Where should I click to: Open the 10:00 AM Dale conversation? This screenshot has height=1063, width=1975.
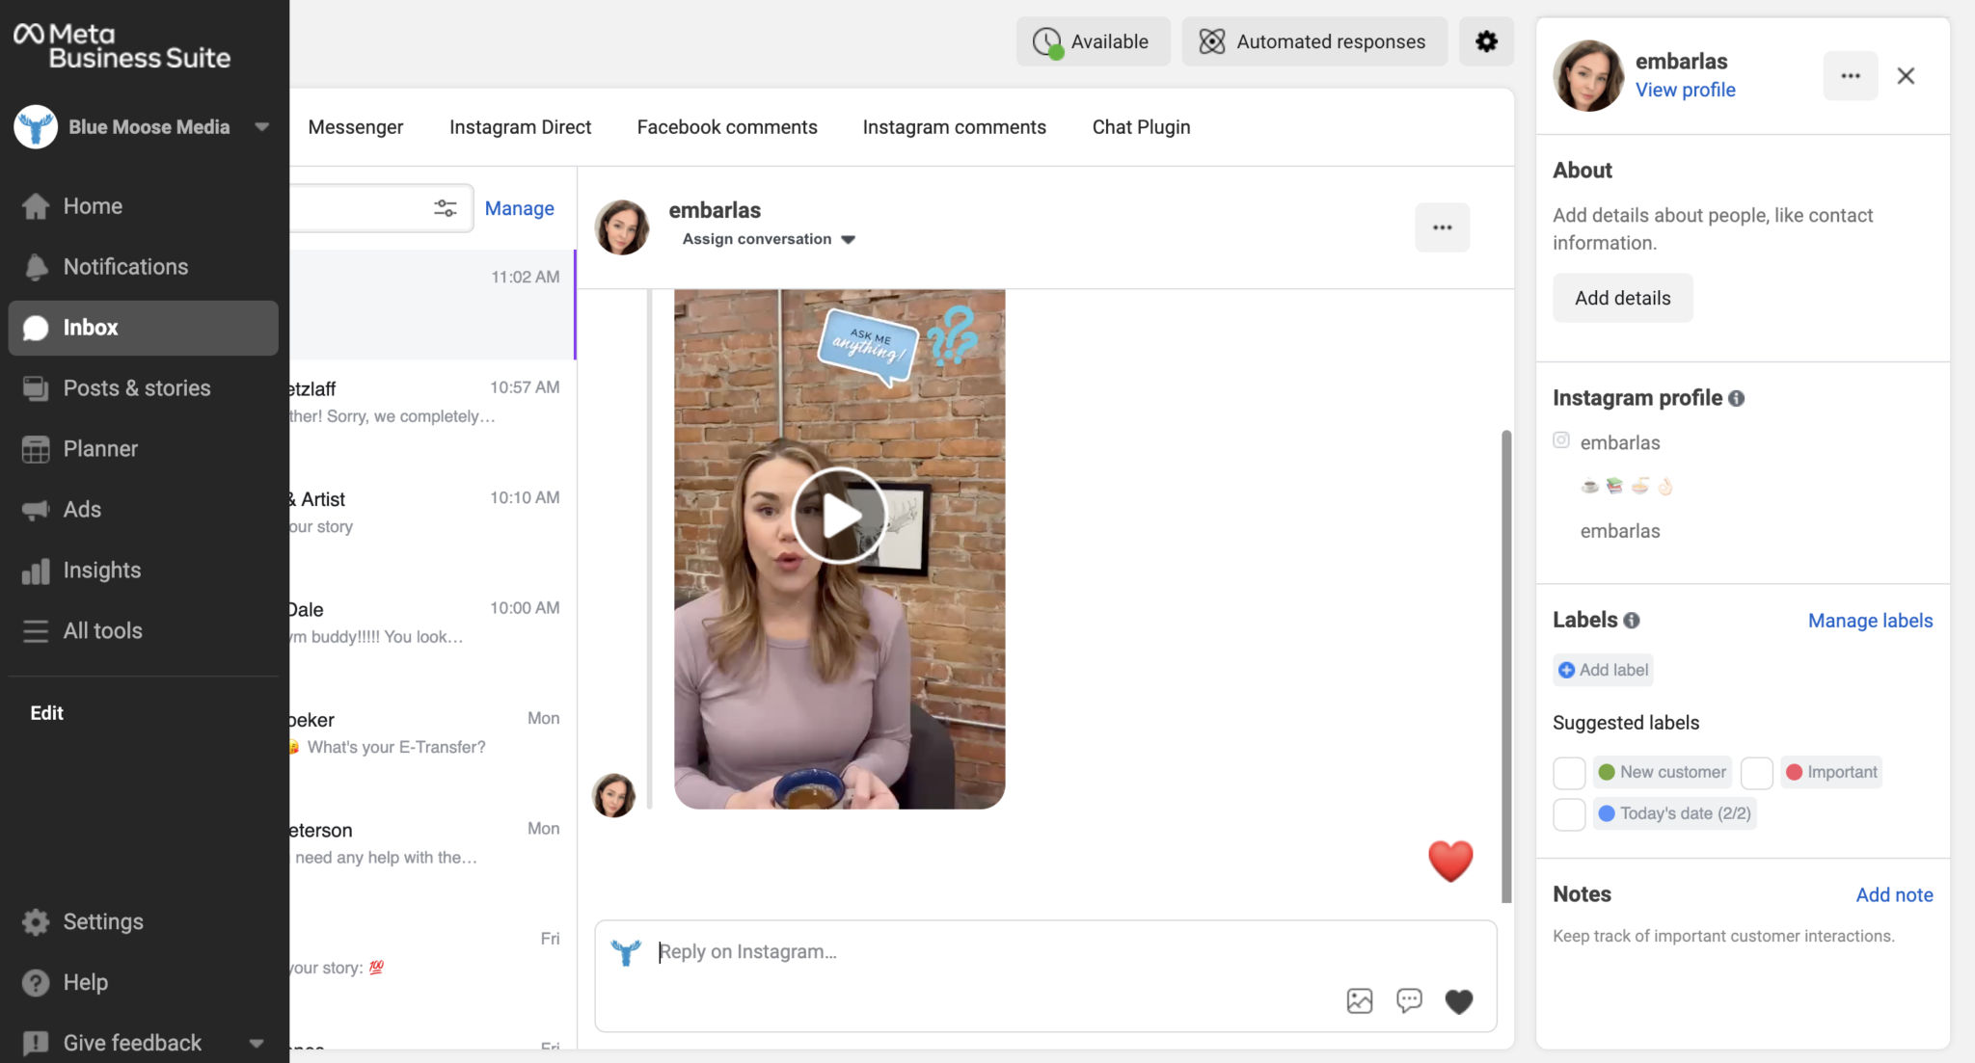pyautogui.click(x=433, y=635)
